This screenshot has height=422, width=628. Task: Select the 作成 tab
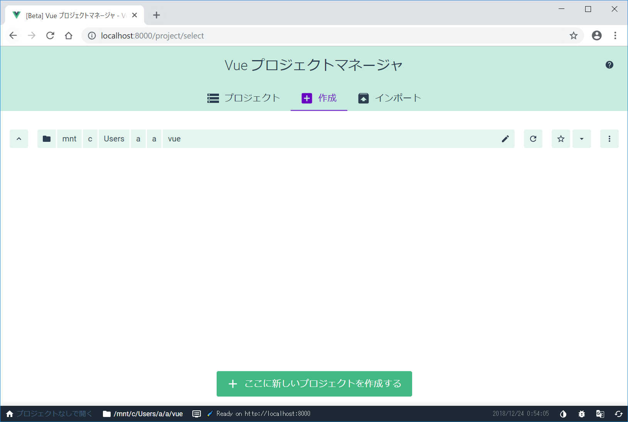tap(319, 98)
